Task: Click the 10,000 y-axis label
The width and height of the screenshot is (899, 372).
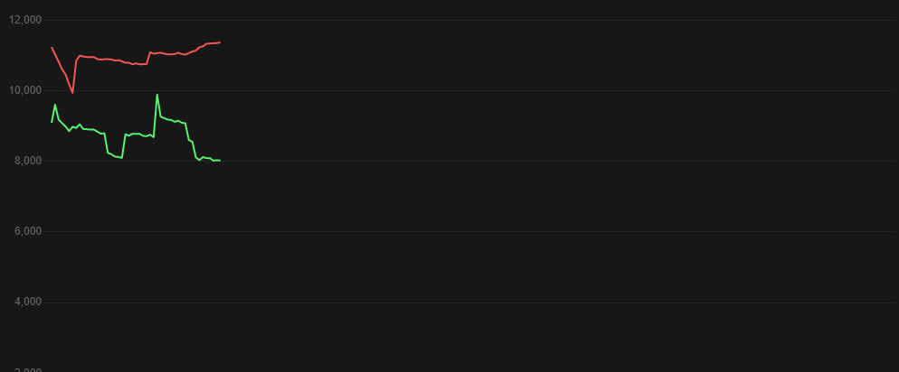Action: [25, 90]
